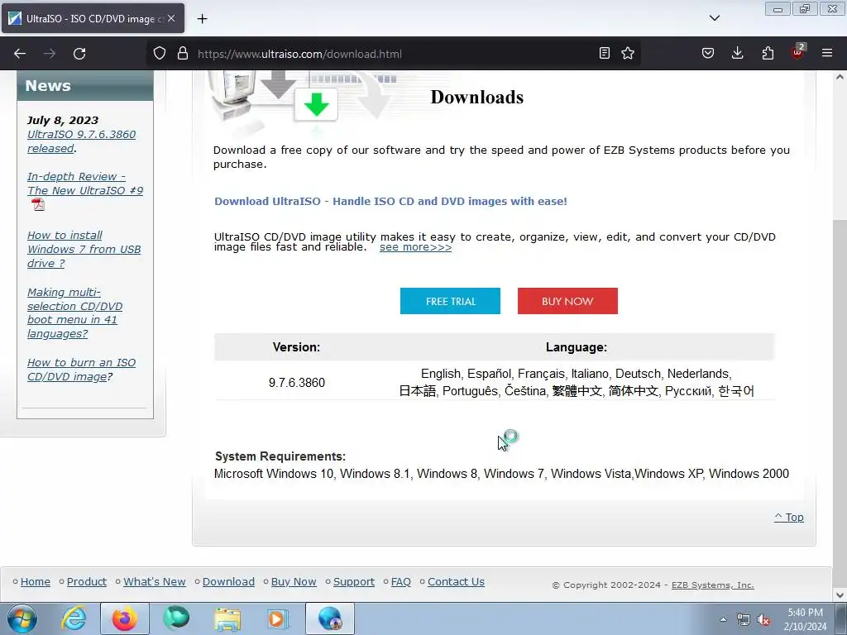Open the Firefox downloads panel
This screenshot has width=847, height=635.
point(737,53)
